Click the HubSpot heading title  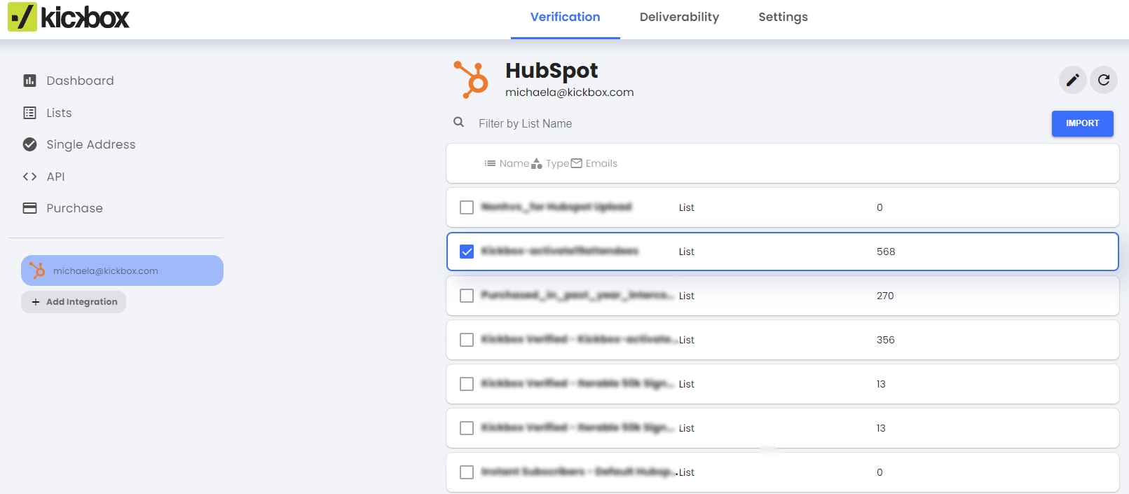point(552,70)
